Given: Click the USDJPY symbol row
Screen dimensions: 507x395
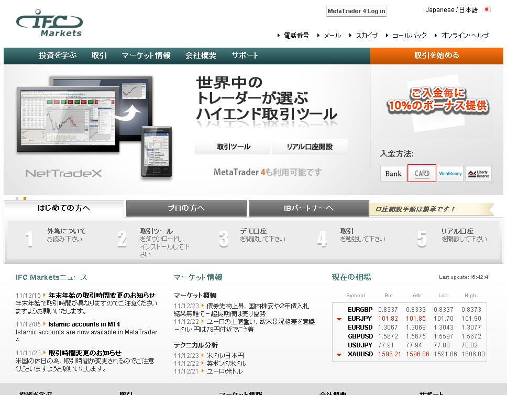Looking at the screenshot, I should [410, 345].
